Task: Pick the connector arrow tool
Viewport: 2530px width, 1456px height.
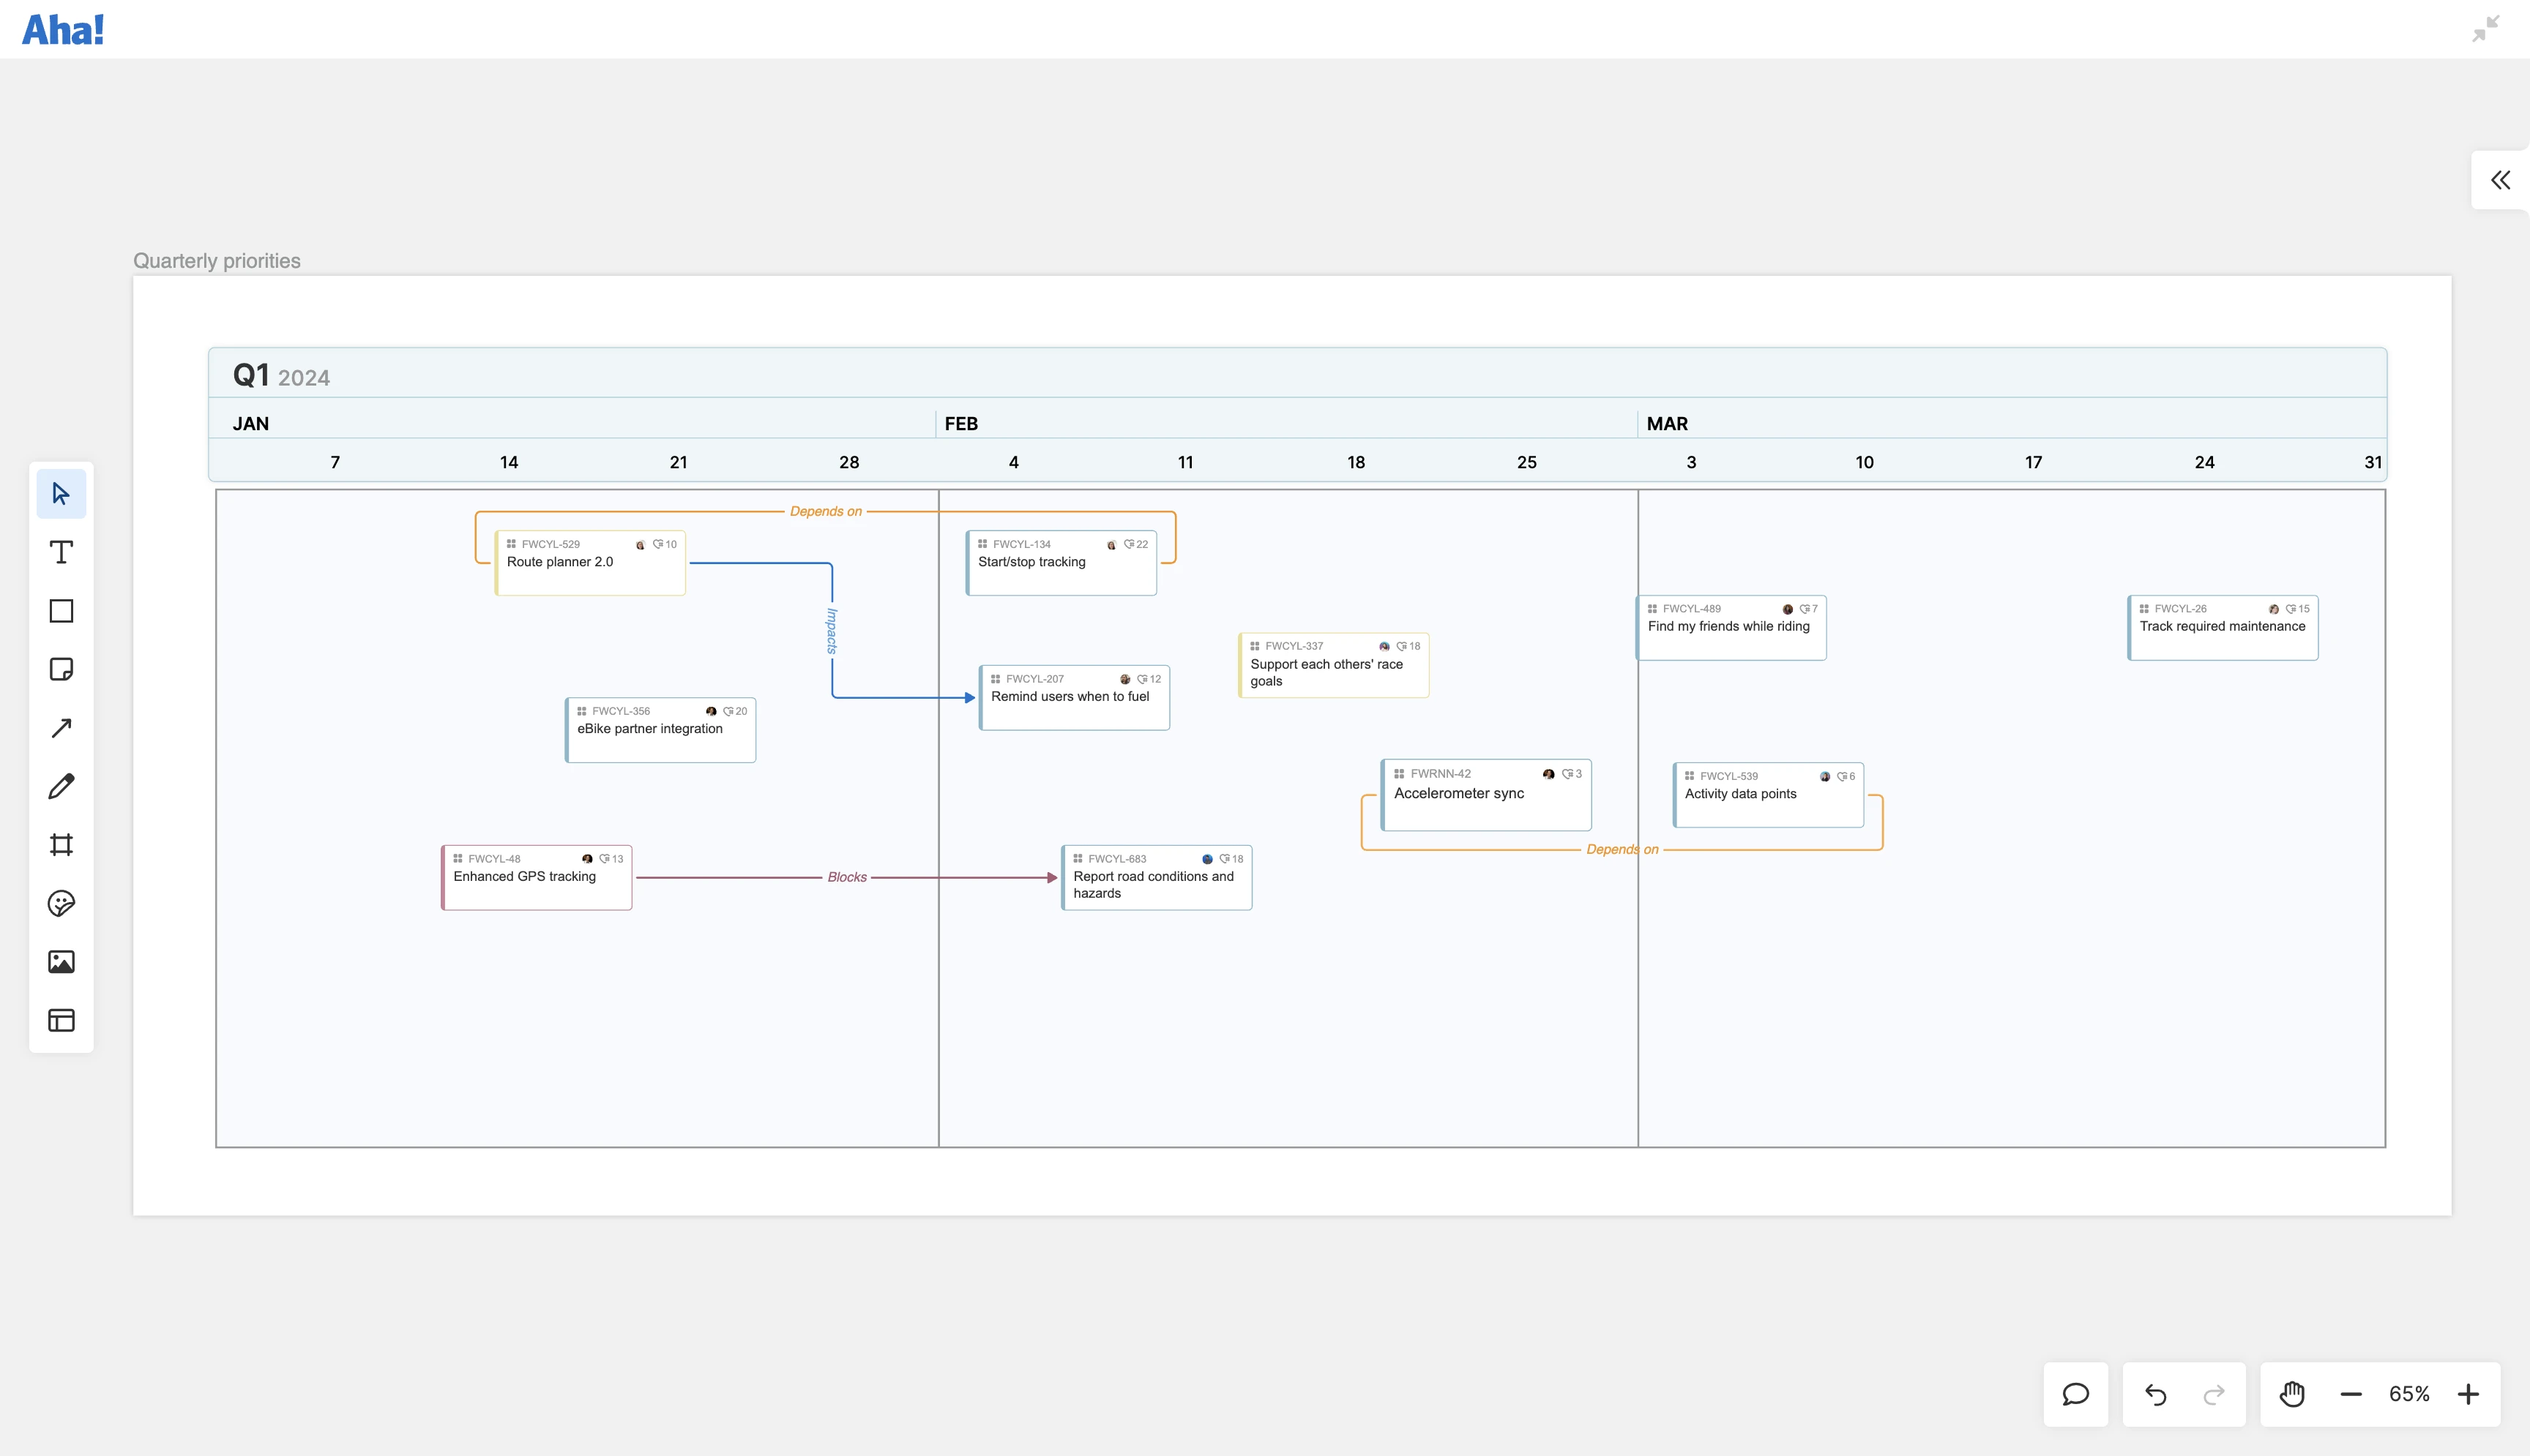Action: click(61, 727)
